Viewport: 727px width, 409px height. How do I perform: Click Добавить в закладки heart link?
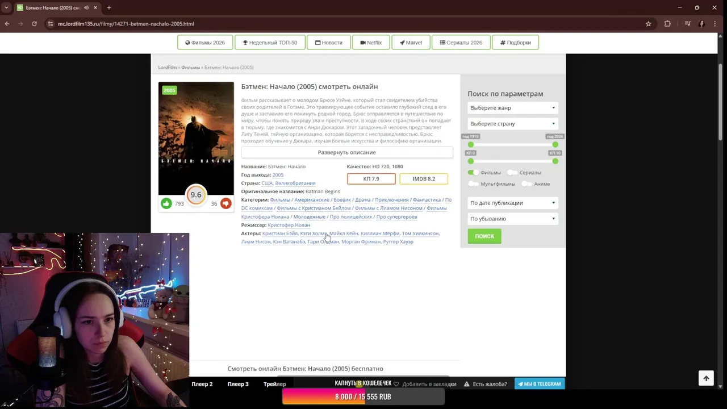pyautogui.click(x=424, y=384)
